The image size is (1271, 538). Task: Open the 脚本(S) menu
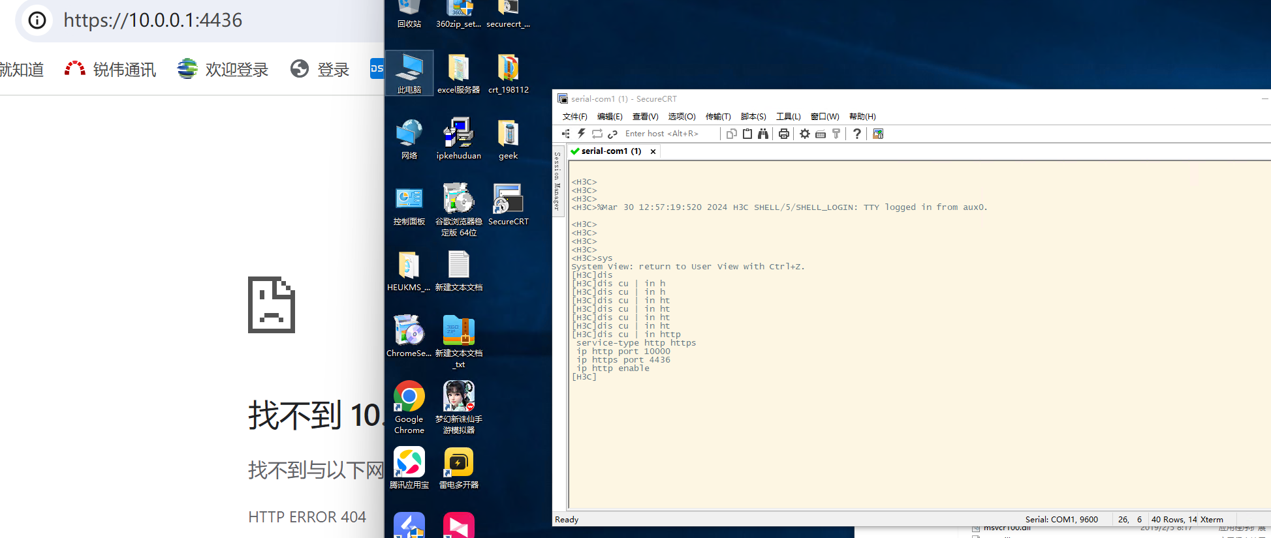pyautogui.click(x=753, y=117)
